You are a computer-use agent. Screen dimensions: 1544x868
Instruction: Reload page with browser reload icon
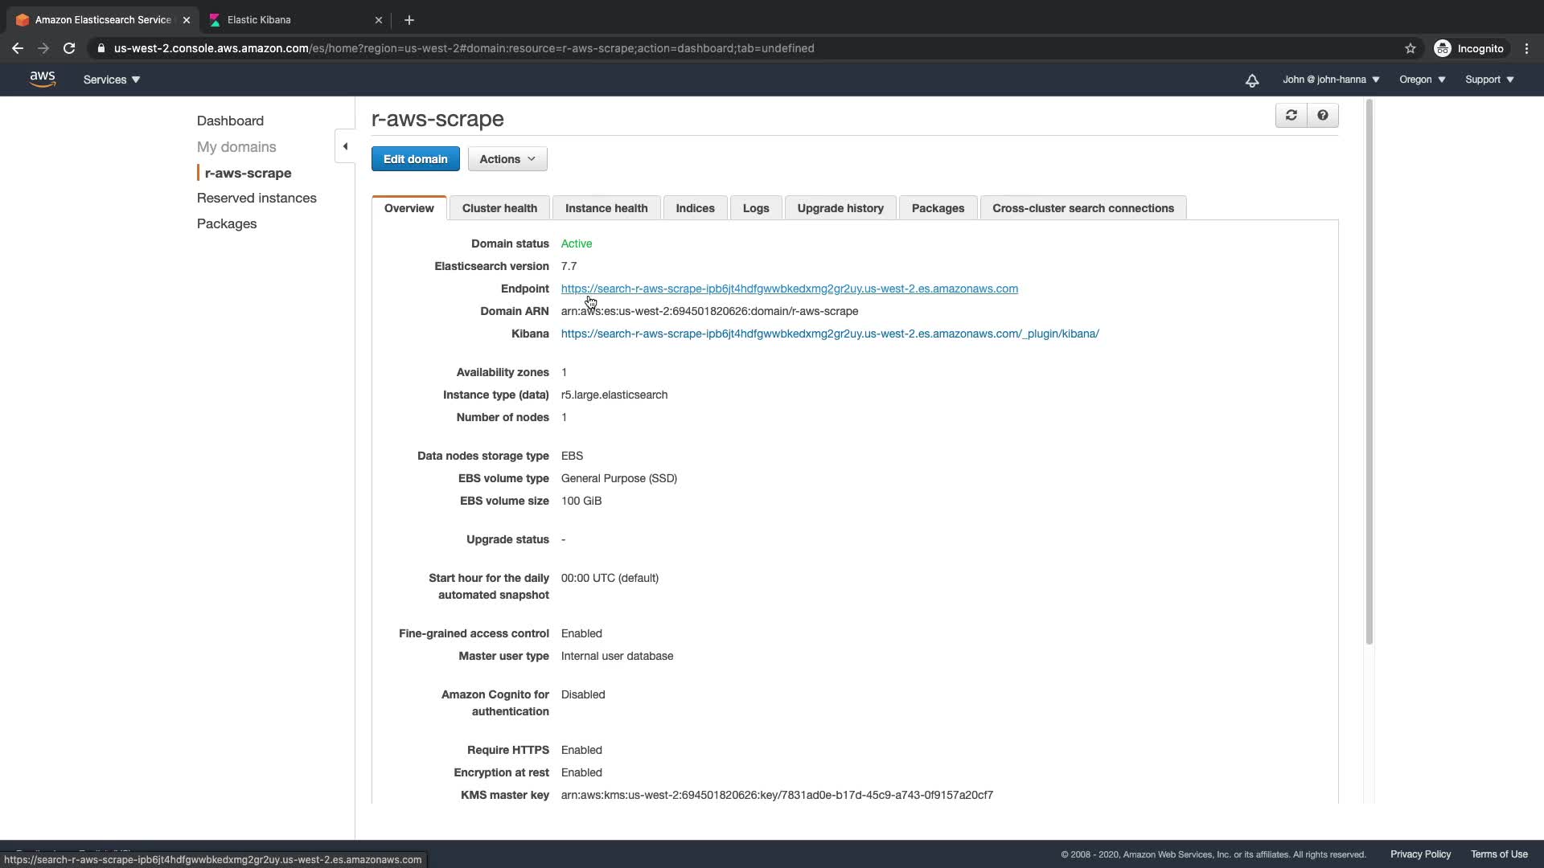pyautogui.click(x=69, y=48)
